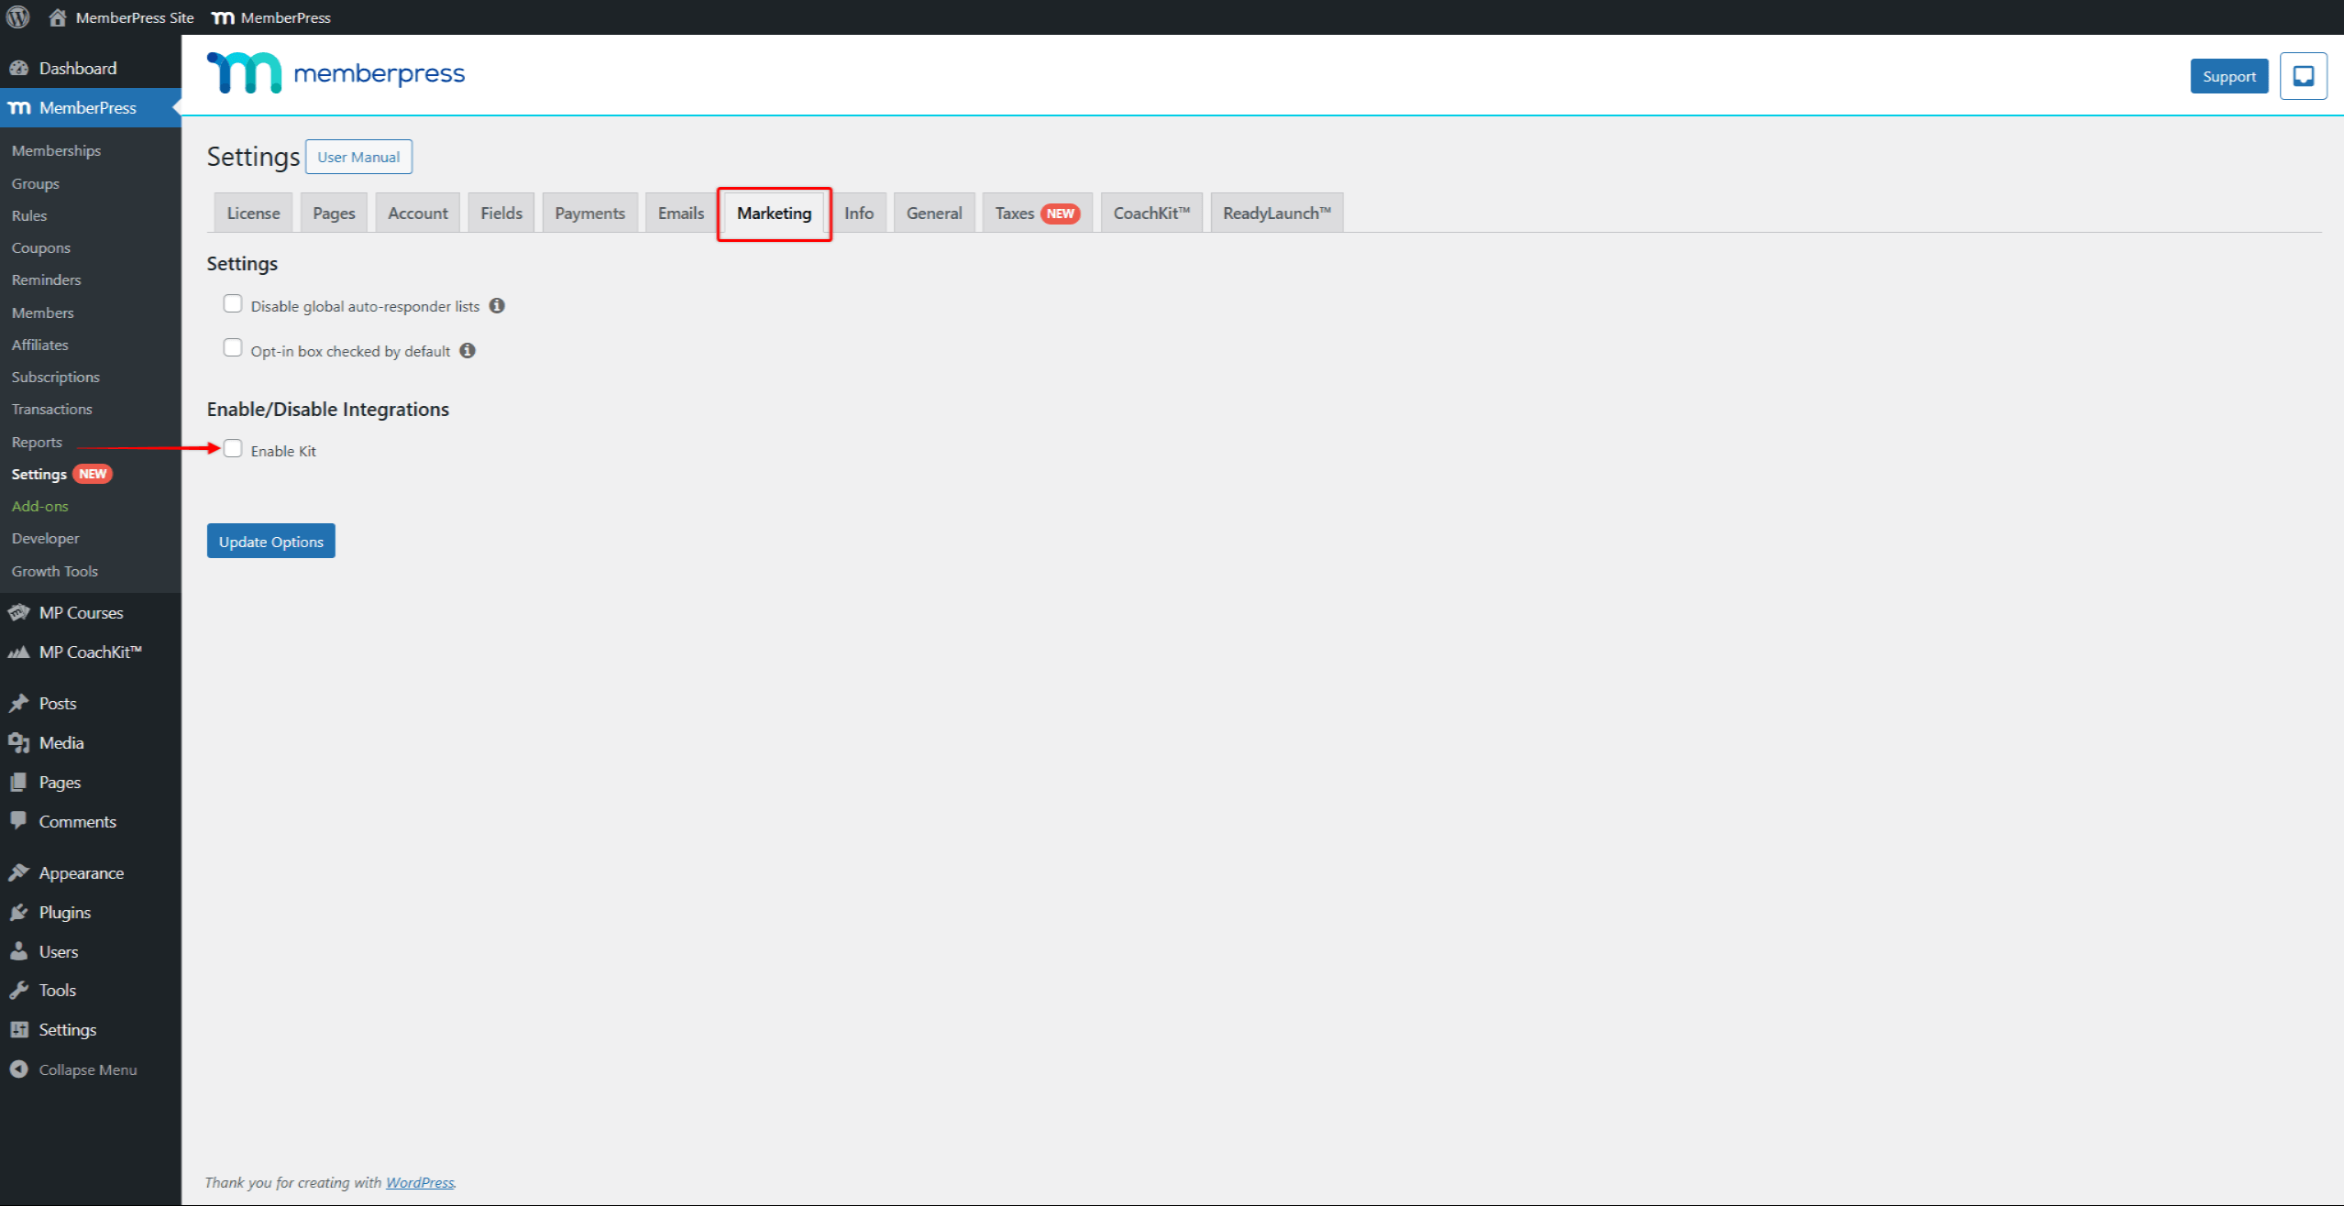Enable opt-in box checked by default
The height and width of the screenshot is (1206, 2344).
[233, 348]
